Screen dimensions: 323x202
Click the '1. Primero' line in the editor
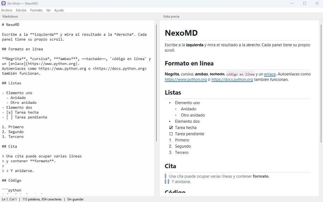click(x=13, y=127)
